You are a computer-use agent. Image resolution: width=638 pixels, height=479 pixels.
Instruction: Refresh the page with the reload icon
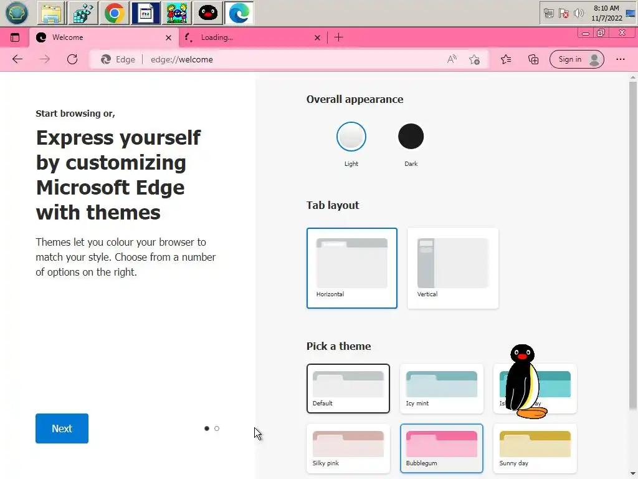tap(72, 59)
